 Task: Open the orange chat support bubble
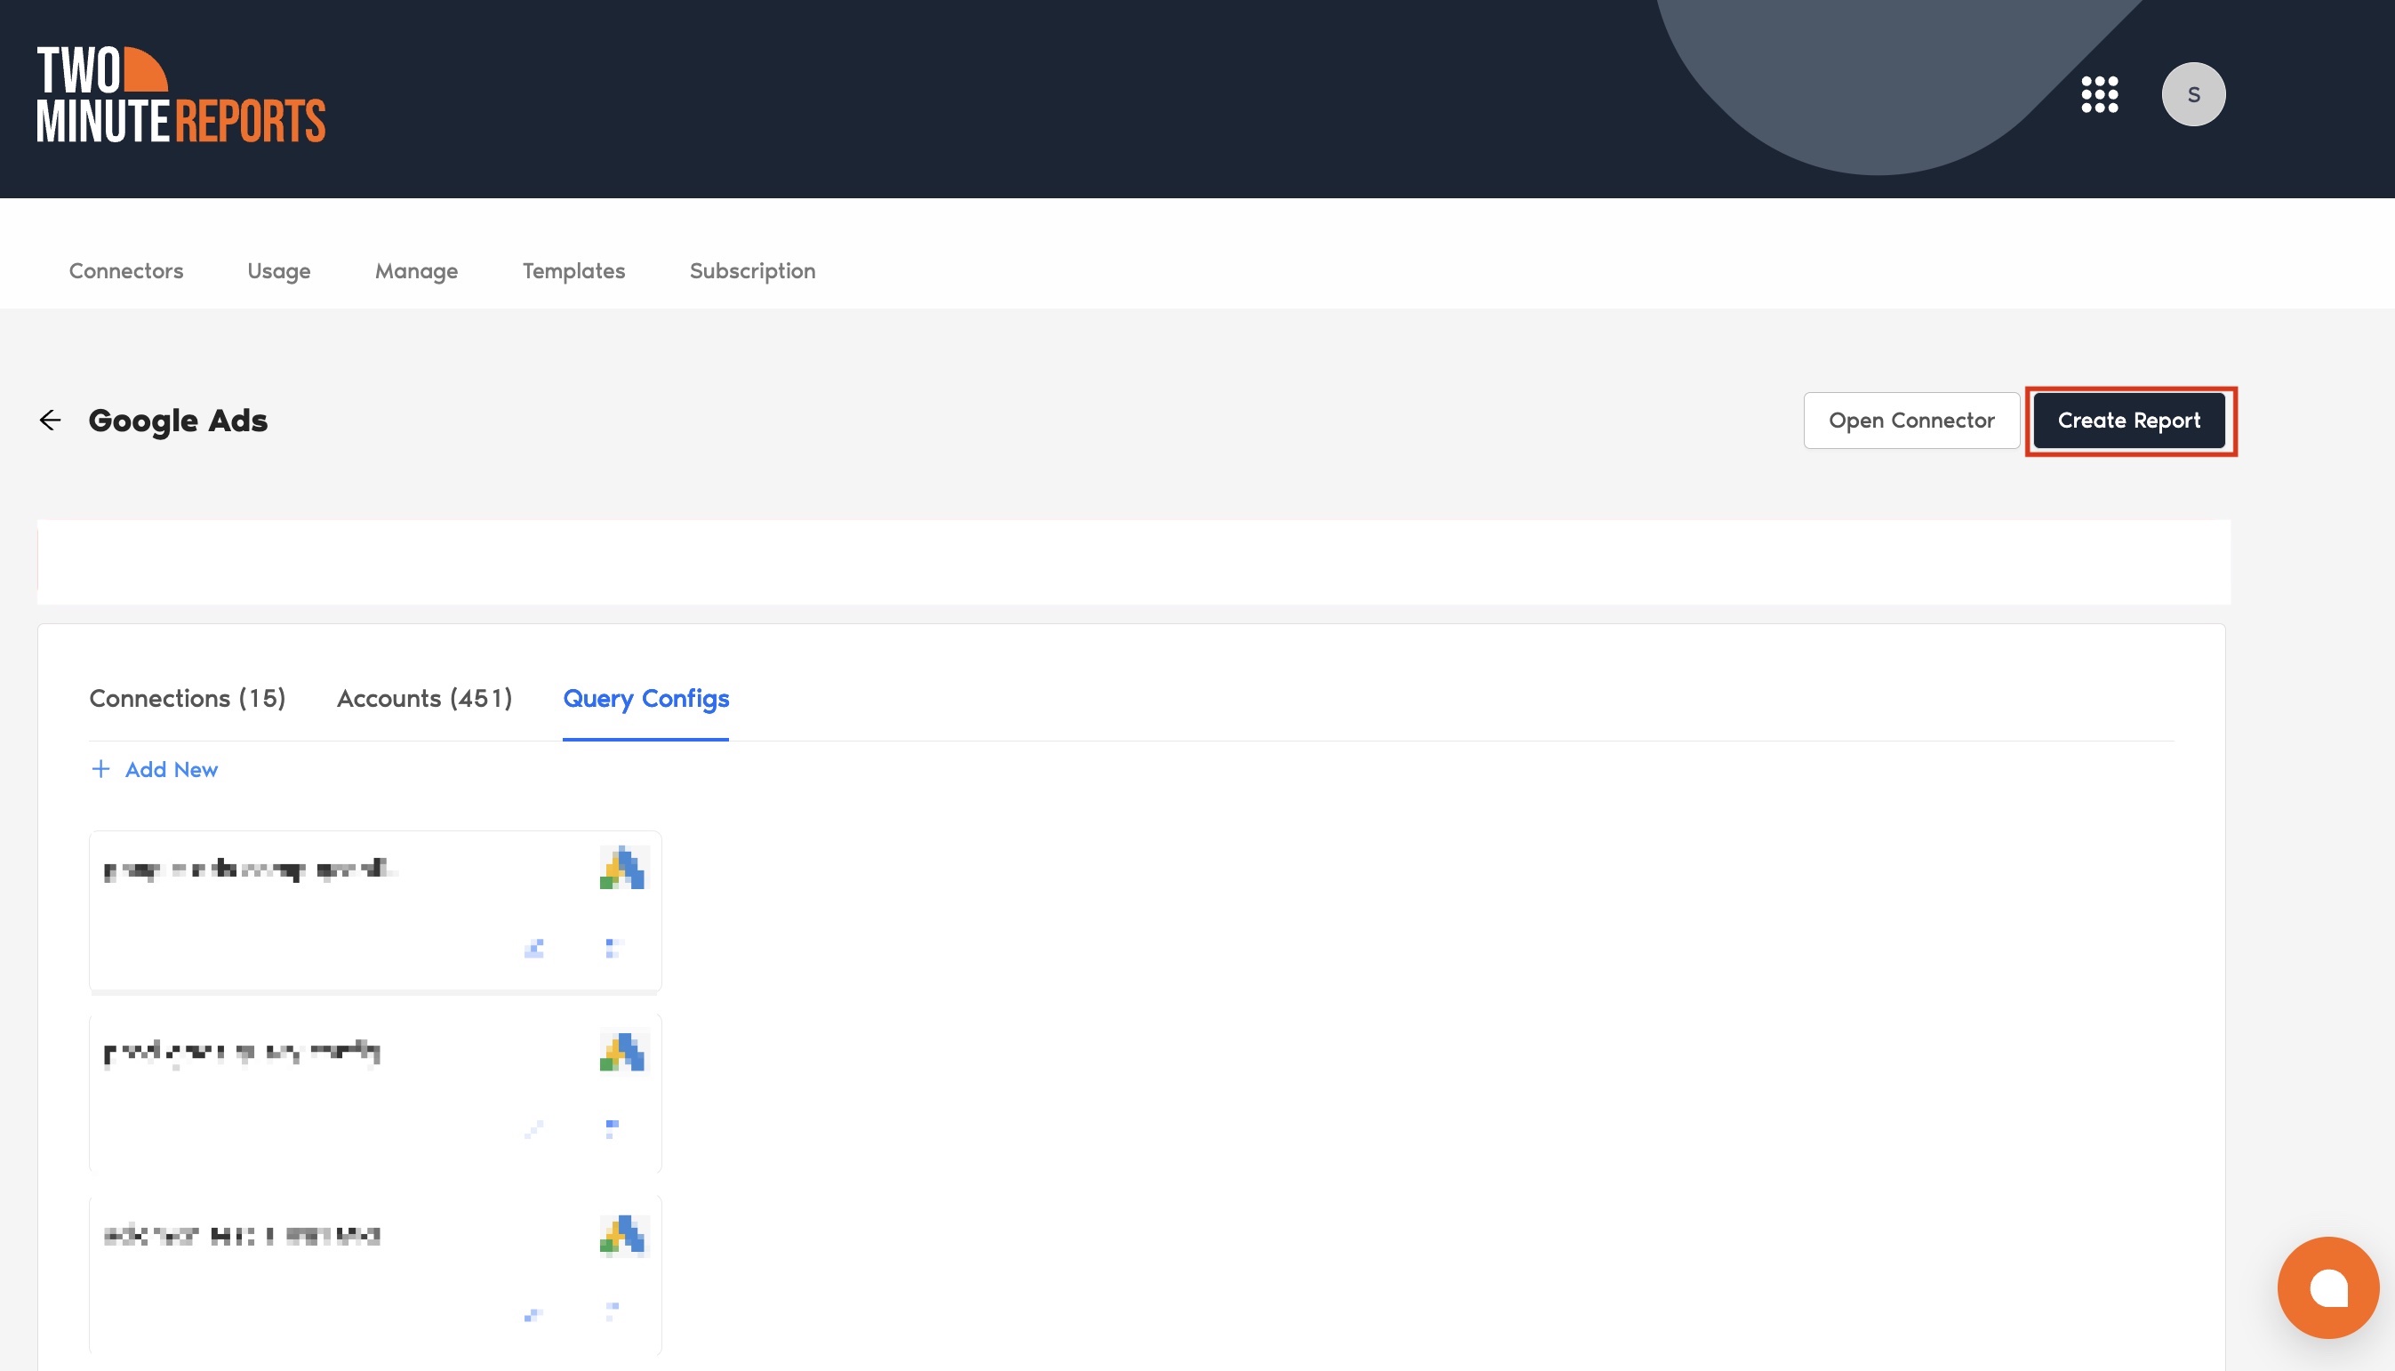click(2327, 1287)
